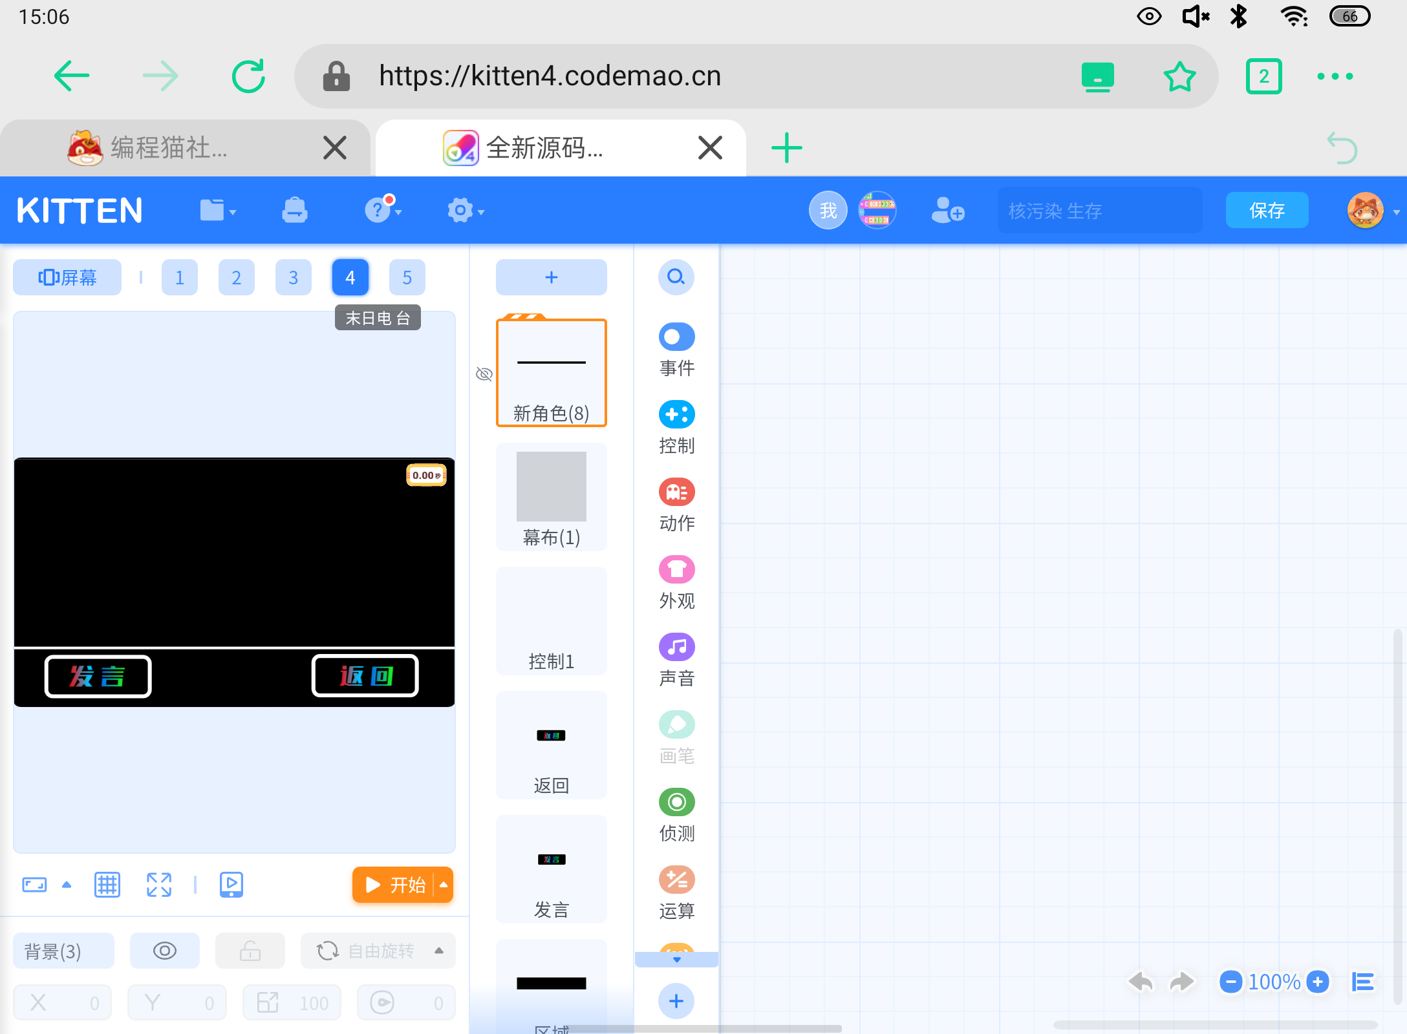
Task: Switch to screen 2
Action: (237, 277)
